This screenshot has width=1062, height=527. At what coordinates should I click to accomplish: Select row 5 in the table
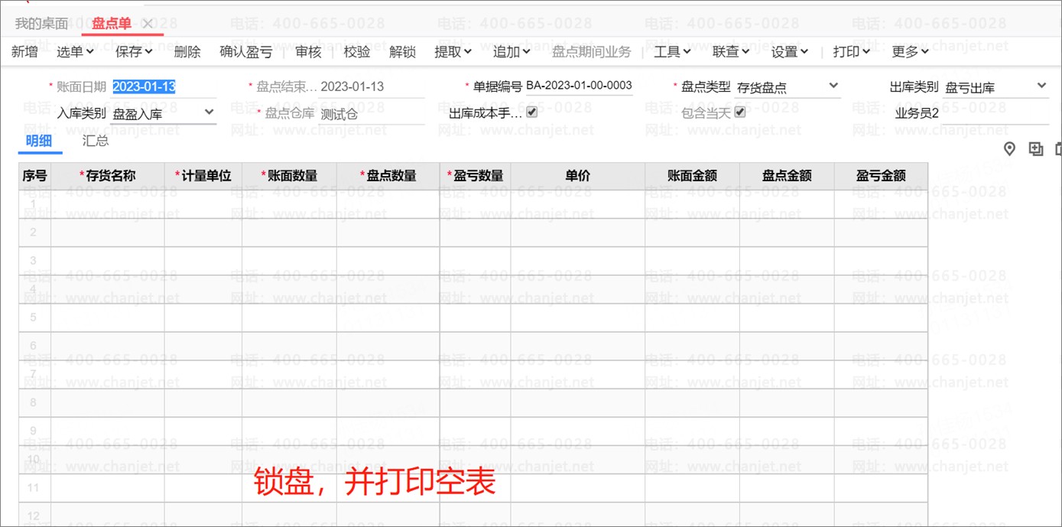[34, 317]
